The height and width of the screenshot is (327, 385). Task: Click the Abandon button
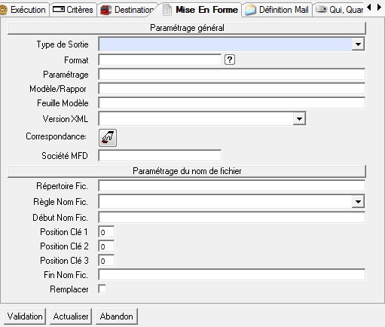point(117,316)
